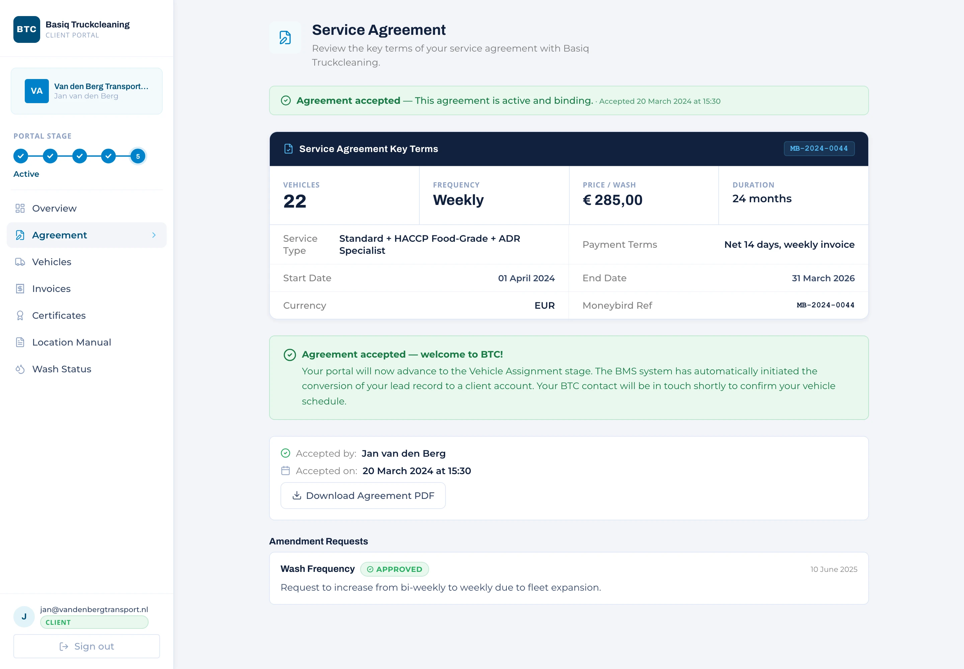Viewport: 964px width, 669px height.
Task: Open the Overview page
Action: click(x=87, y=208)
